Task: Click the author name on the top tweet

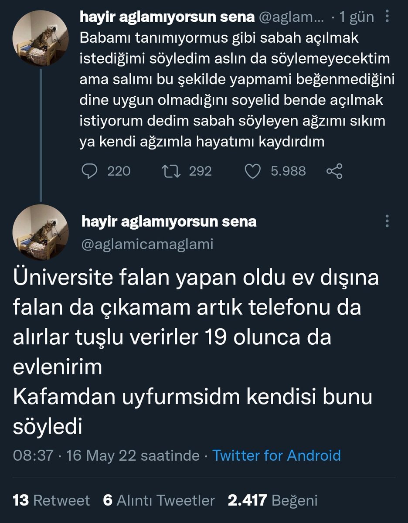Action: [x=167, y=17]
